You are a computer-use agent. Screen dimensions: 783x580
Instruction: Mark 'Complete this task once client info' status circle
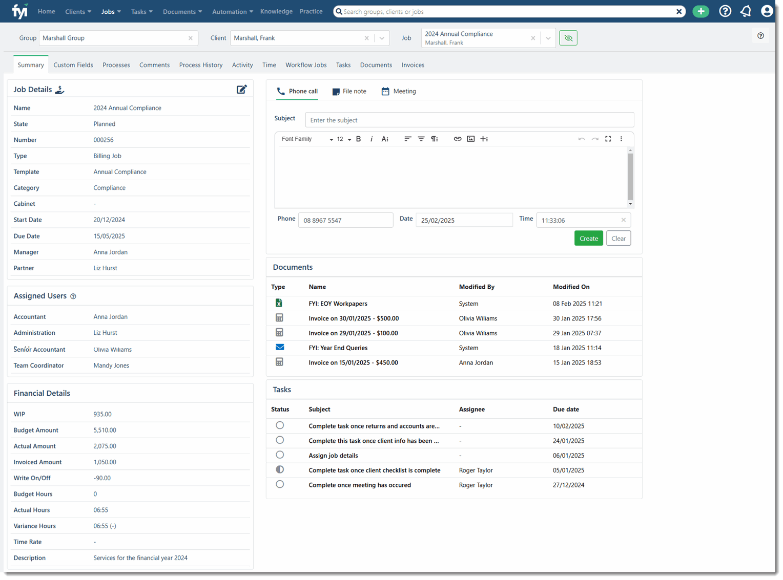(x=280, y=440)
